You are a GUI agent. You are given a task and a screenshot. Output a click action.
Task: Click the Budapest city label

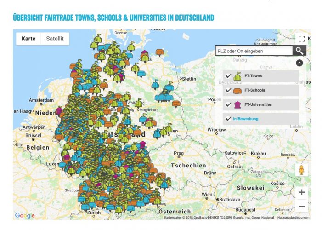(x=245, y=210)
